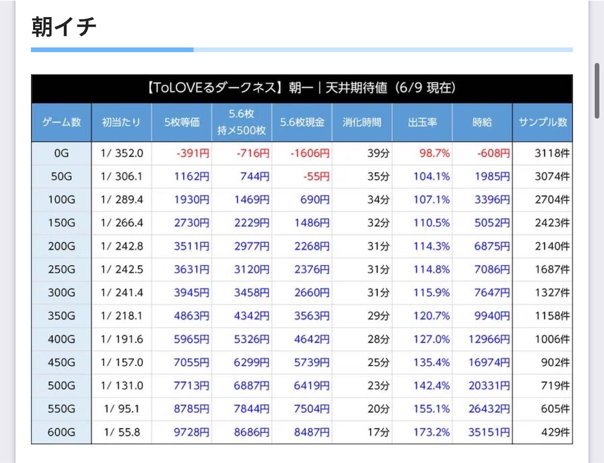Click the 107.1% payout rate cell
The width and height of the screenshot is (604, 463).
422,200
